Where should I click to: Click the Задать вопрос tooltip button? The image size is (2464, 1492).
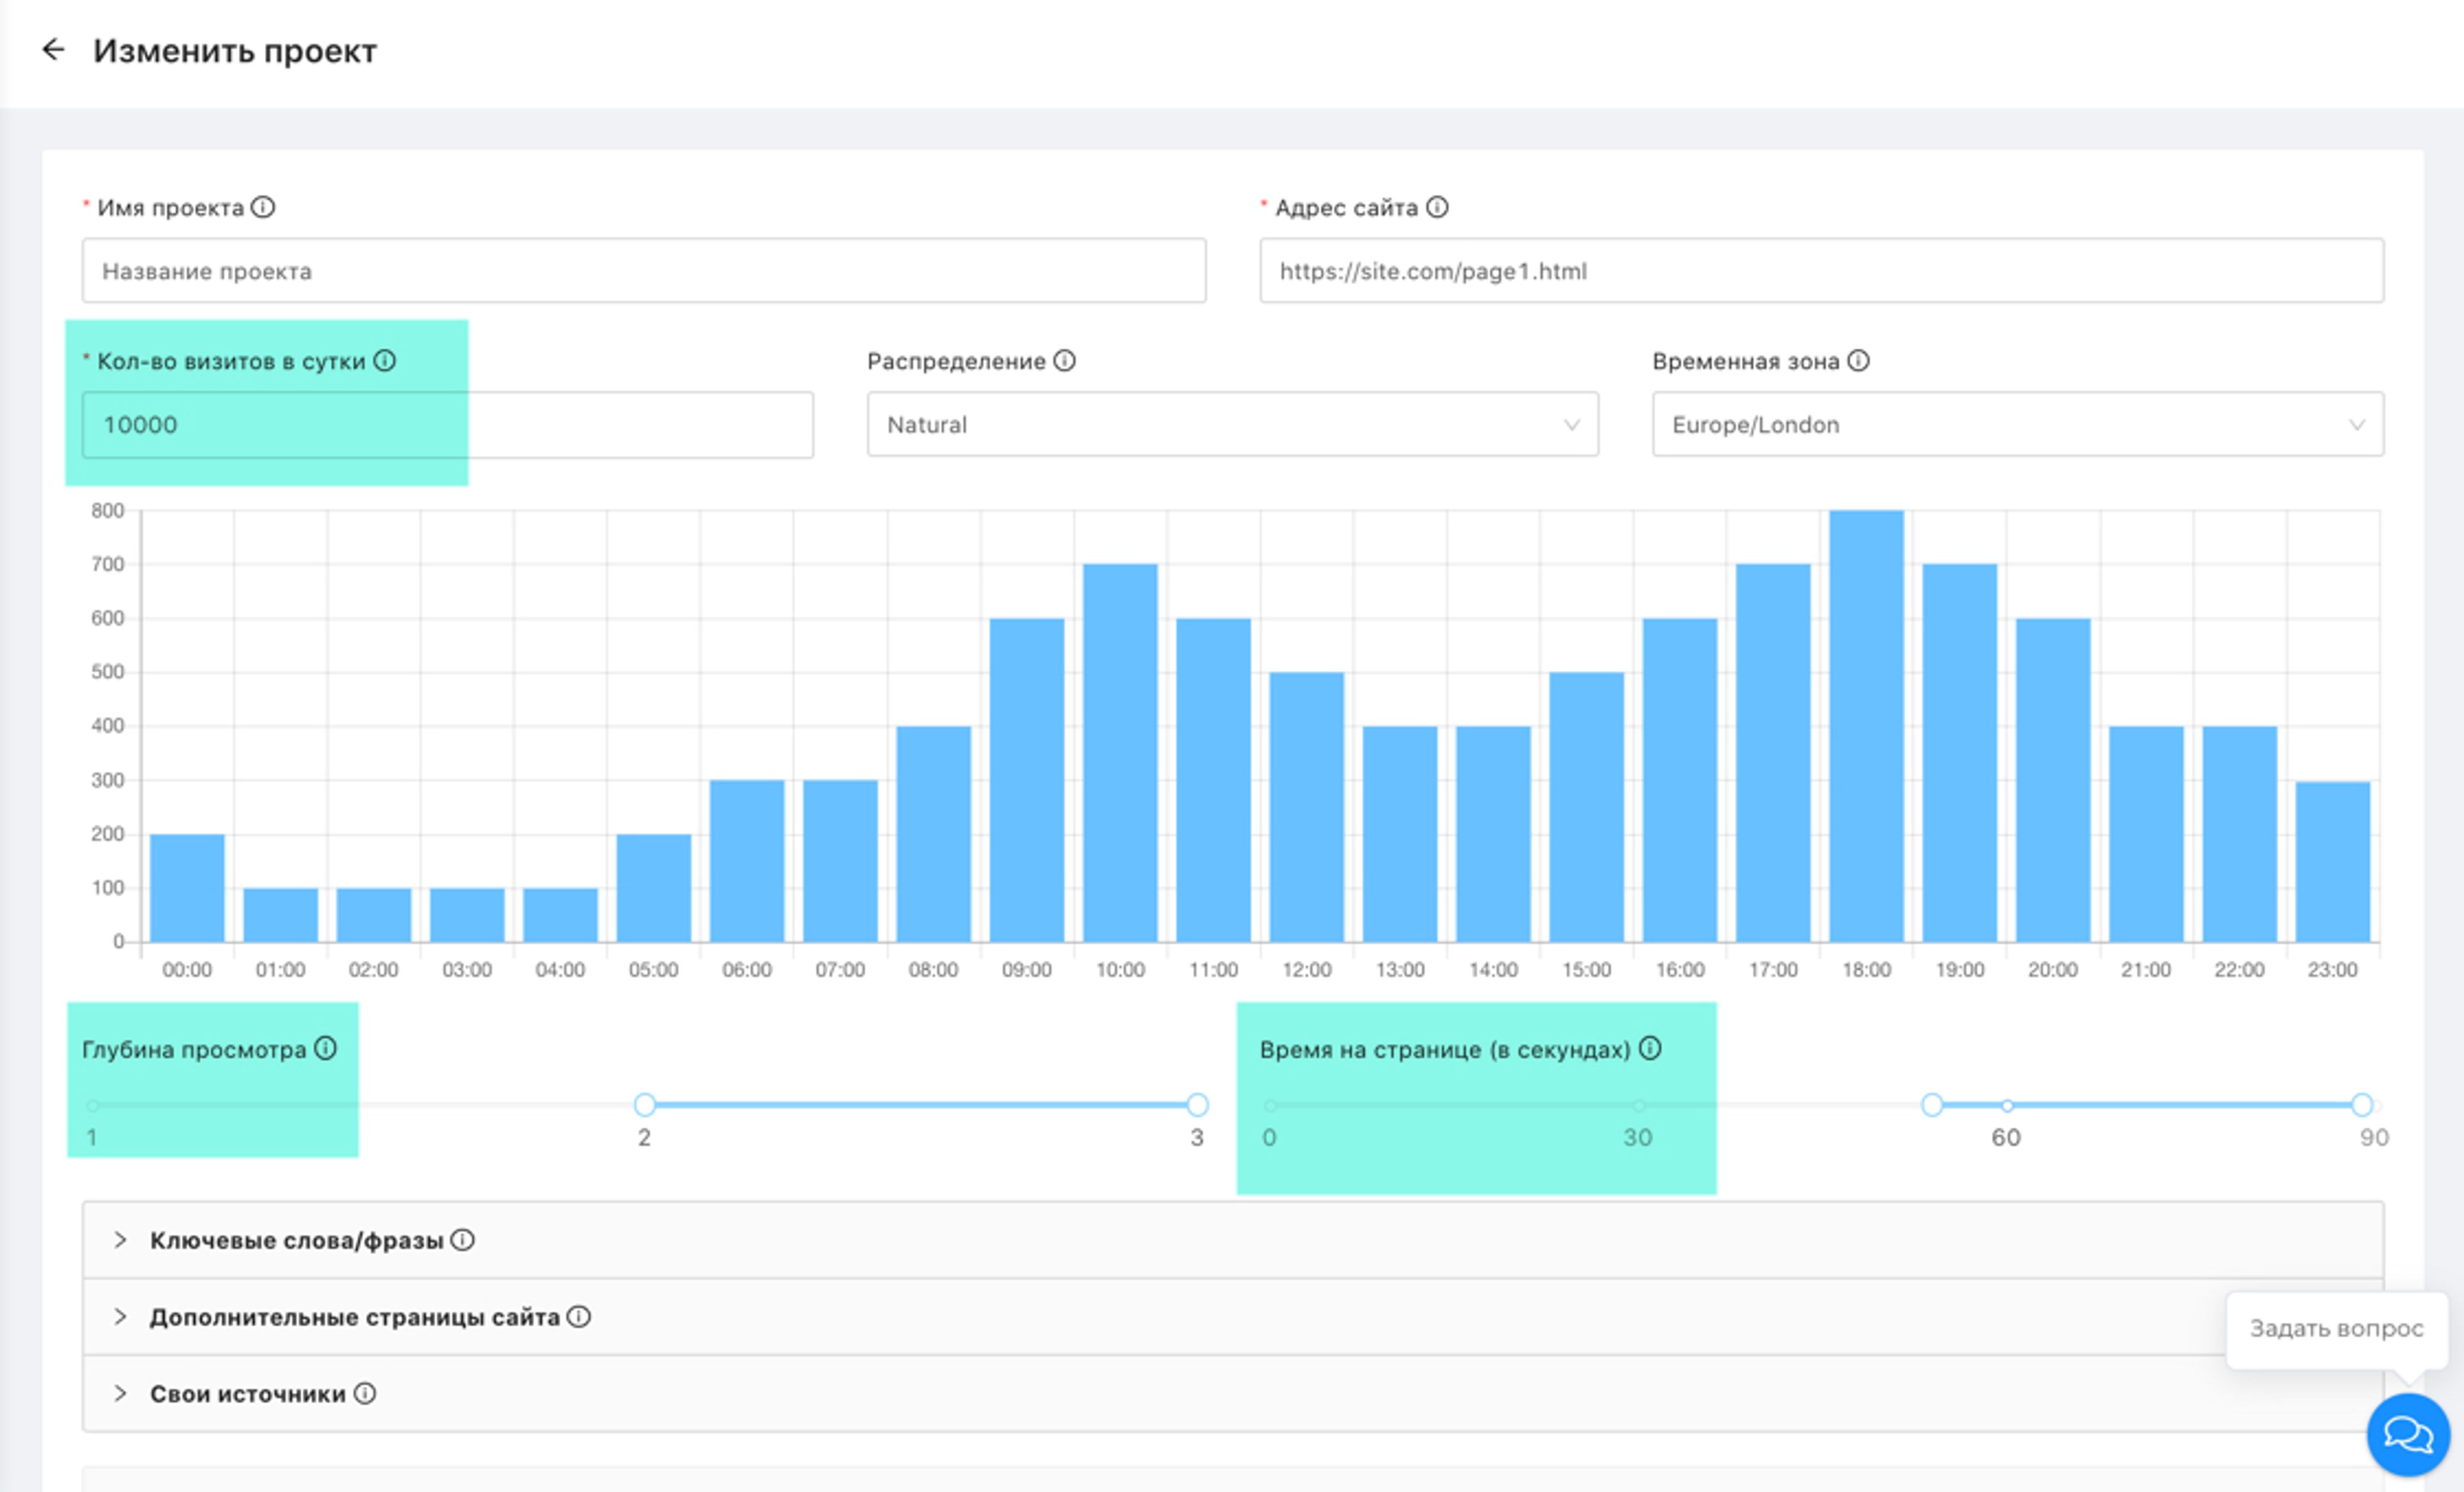[2336, 1328]
